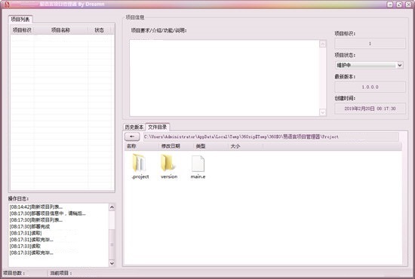
Task: Click the back arrow button beside the path
Action: click(132, 136)
